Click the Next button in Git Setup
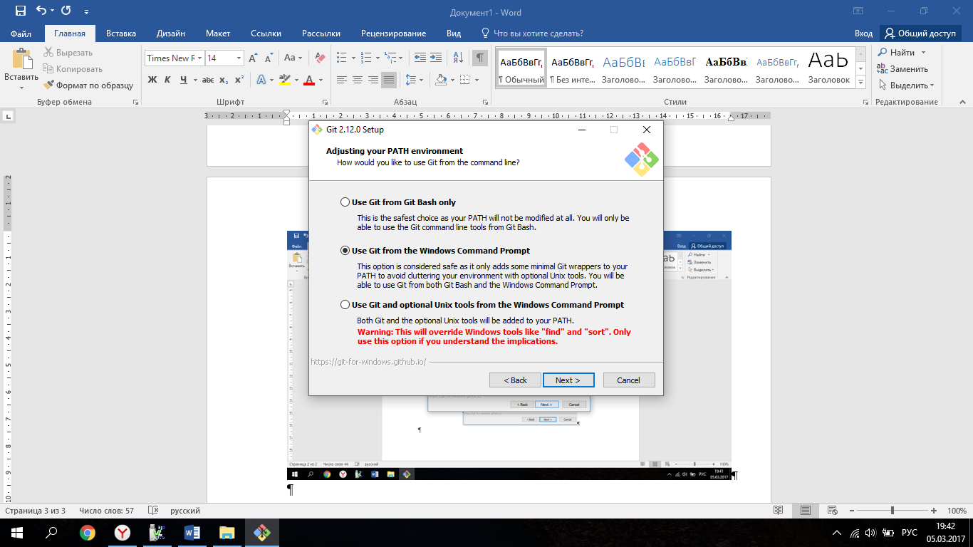The width and height of the screenshot is (973, 547). 568,380
